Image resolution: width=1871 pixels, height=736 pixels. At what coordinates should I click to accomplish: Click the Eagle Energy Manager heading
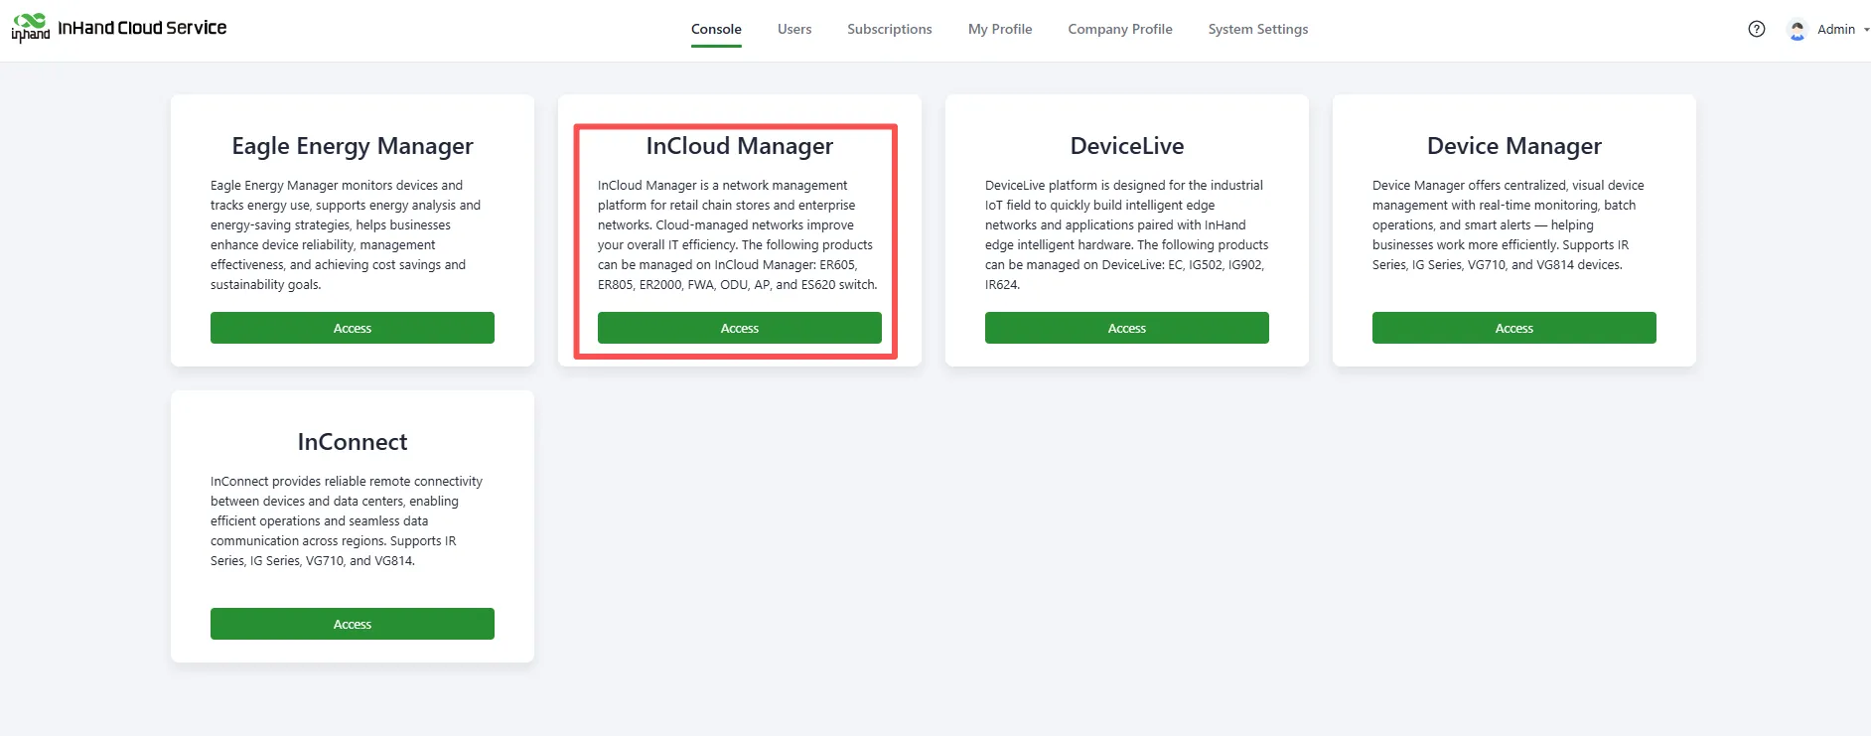(x=353, y=146)
